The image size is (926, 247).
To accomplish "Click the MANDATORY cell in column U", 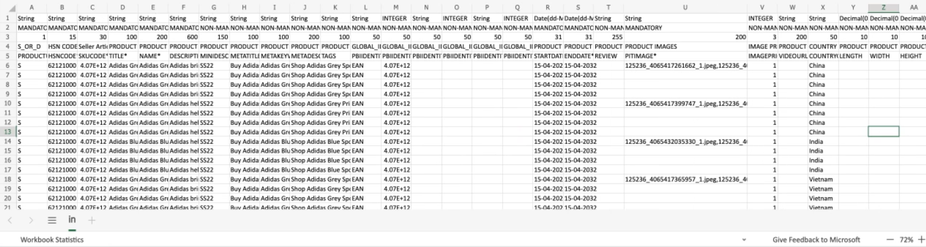I will [x=686, y=28].
